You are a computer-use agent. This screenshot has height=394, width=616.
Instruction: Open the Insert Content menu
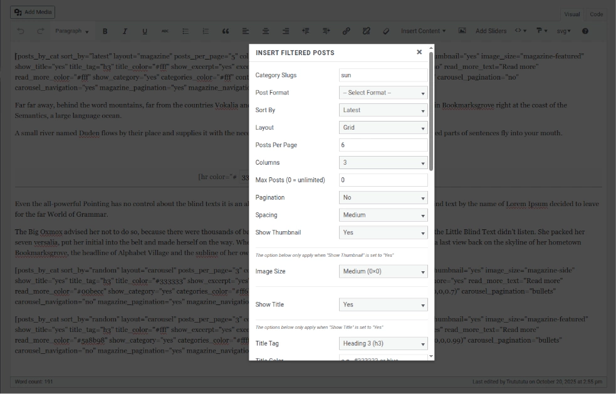click(423, 31)
